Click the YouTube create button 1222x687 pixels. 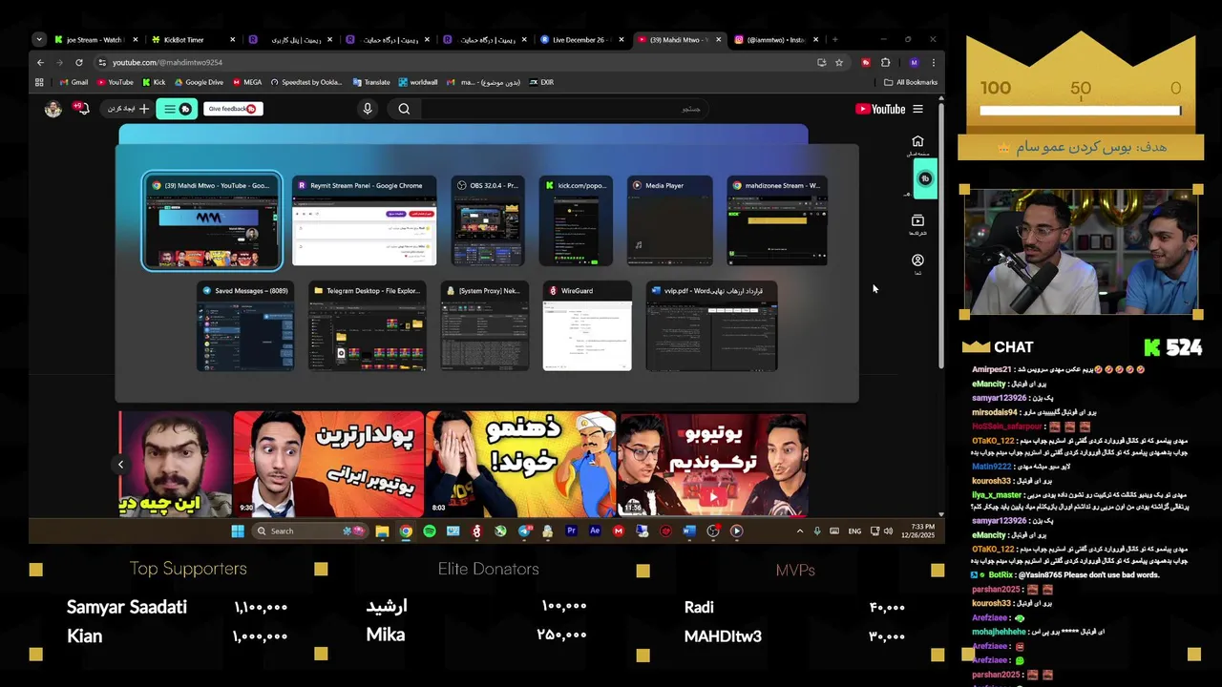tap(128, 109)
